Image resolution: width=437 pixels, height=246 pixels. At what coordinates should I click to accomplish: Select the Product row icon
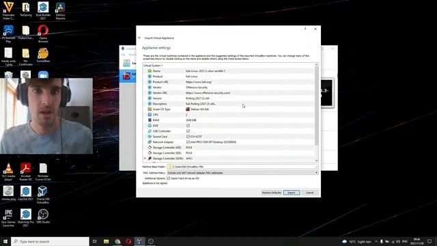click(x=150, y=77)
